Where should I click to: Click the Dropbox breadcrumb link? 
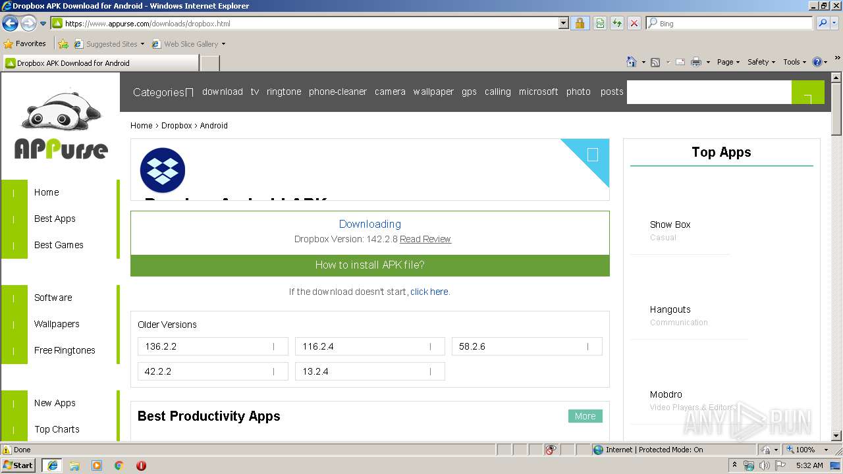[177, 125]
